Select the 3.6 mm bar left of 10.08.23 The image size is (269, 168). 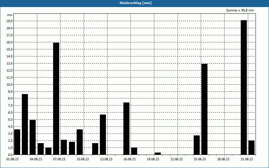80,142
